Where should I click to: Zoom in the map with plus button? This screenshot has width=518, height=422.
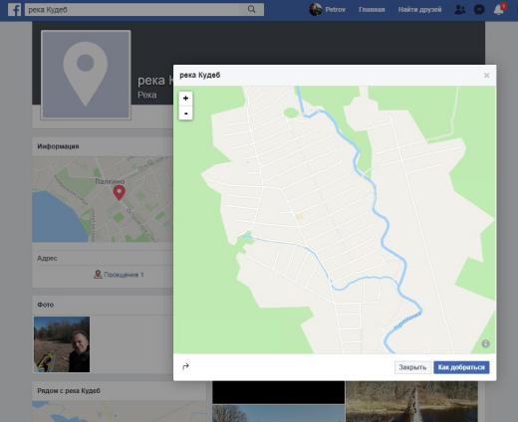[185, 99]
